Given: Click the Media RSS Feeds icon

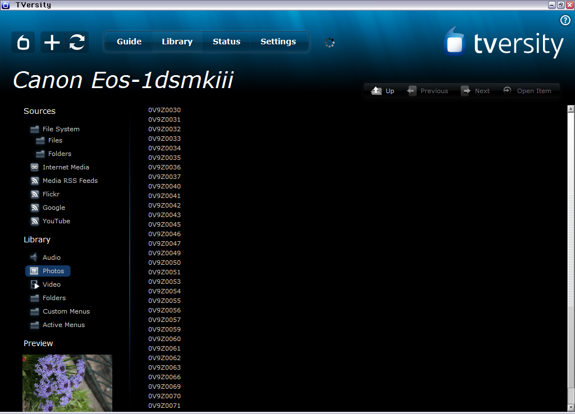Looking at the screenshot, I should click(x=34, y=181).
